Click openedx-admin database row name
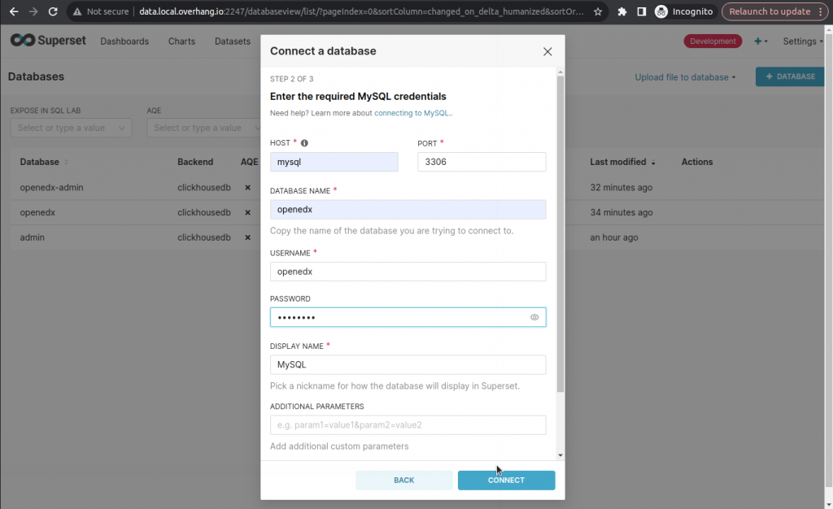The height and width of the screenshot is (509, 833). (x=51, y=187)
